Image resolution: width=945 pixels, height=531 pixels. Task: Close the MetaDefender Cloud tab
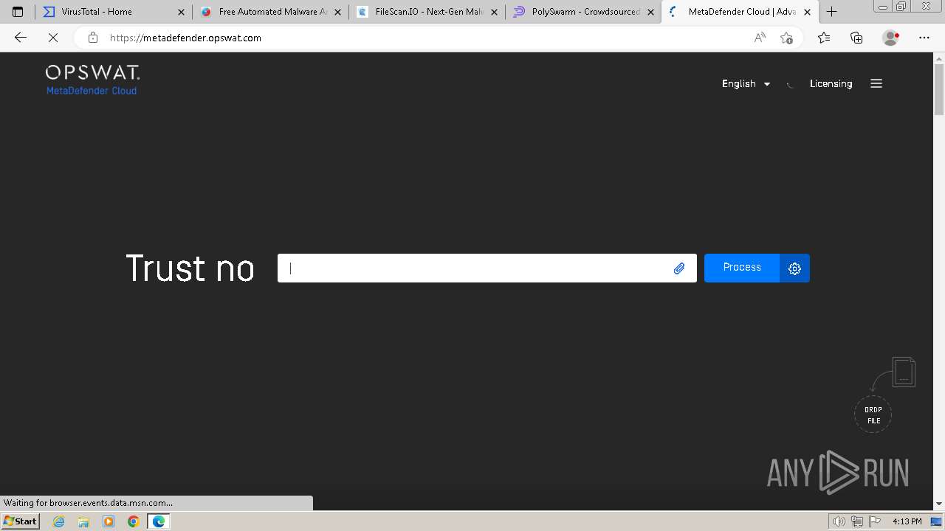pos(807,12)
